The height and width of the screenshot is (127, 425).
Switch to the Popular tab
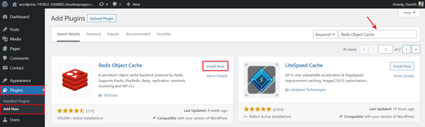pyautogui.click(x=113, y=34)
